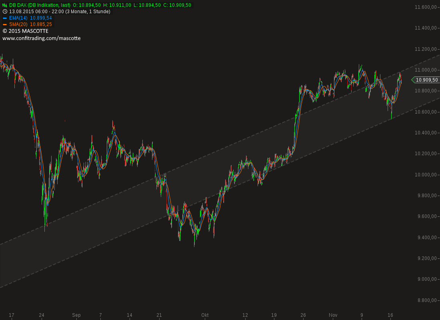Screen dimensions: 440x320
Task: Select the SMA(20) indicator label
Action: pos(18,24)
